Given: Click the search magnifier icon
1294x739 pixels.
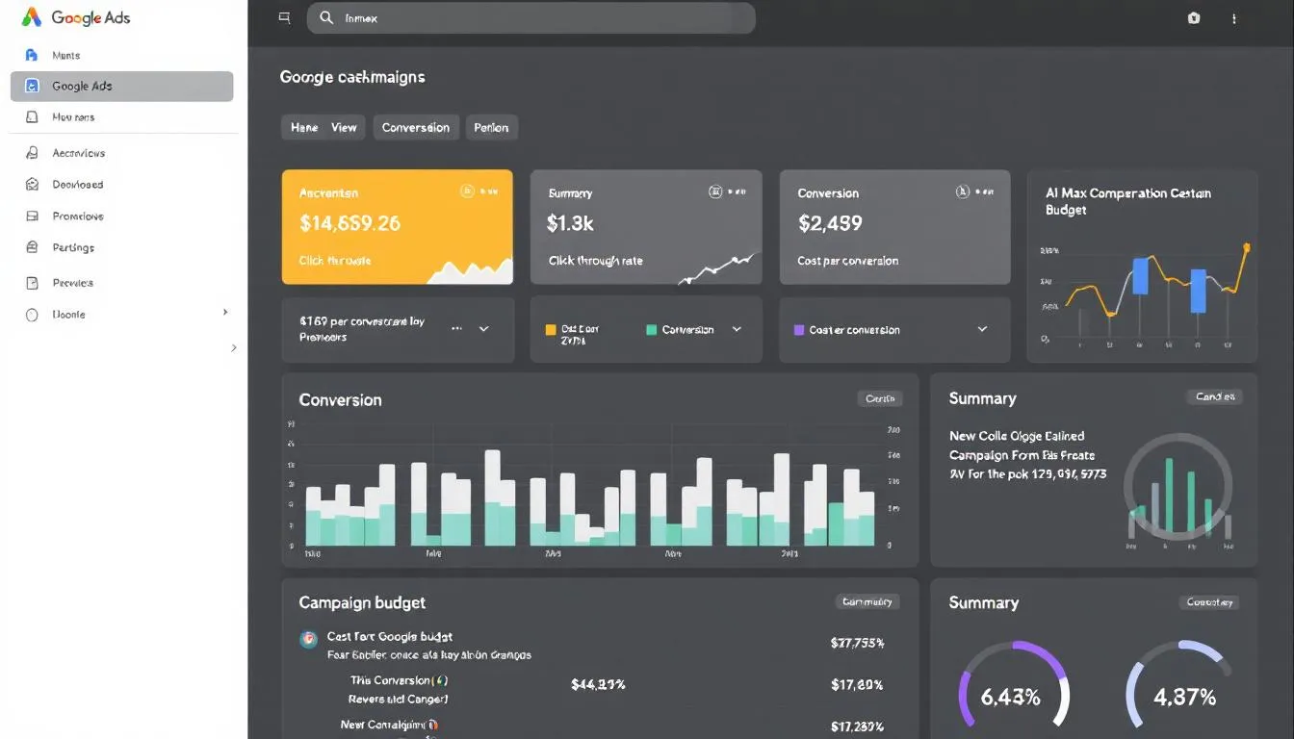Looking at the screenshot, I should tap(326, 17).
